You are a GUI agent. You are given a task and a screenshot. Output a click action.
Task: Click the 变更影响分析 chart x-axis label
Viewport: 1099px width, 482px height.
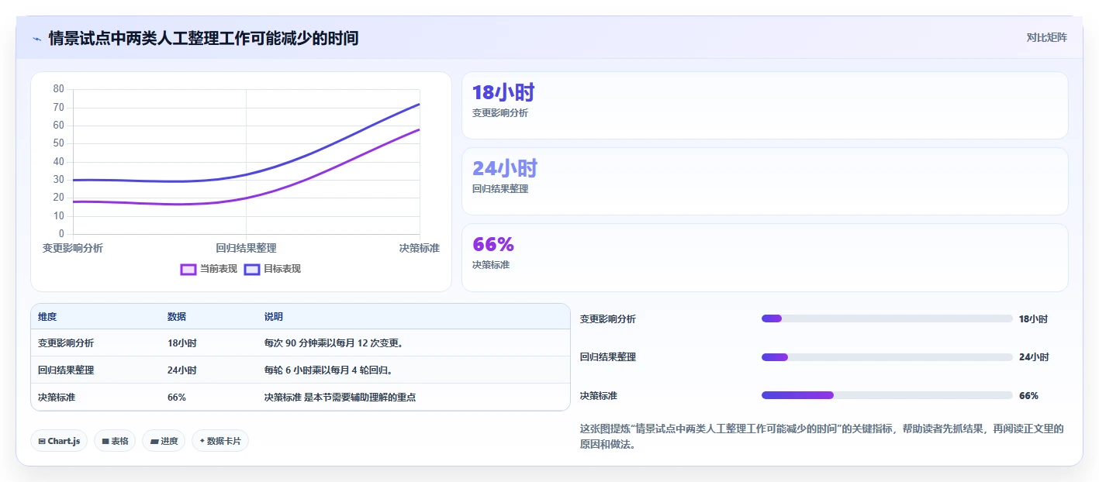73,248
